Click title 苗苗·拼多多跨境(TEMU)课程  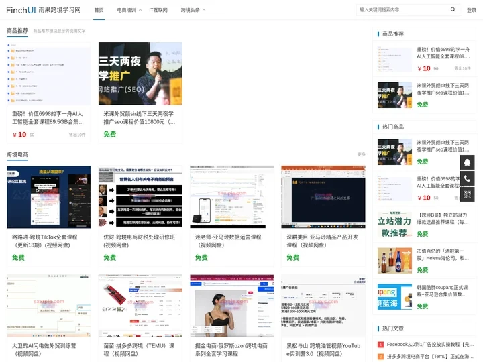click(139, 349)
